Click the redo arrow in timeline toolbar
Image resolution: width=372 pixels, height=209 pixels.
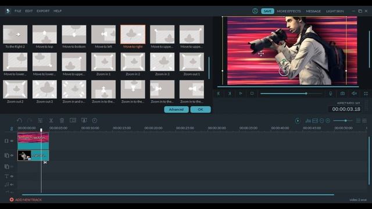30,120
